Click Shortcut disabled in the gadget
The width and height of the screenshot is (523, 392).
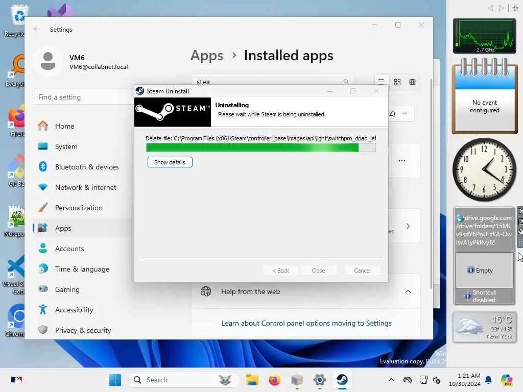point(484,296)
